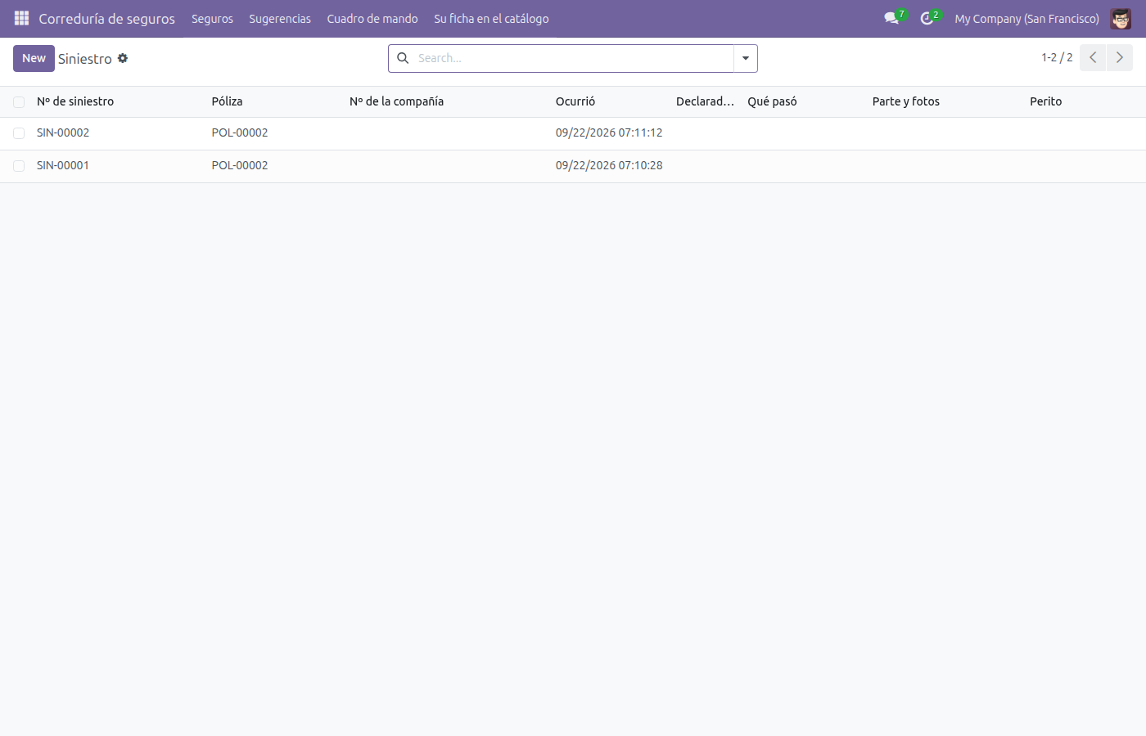
Task: Open the SIN-00002 claim record
Action: pyautogui.click(x=63, y=132)
